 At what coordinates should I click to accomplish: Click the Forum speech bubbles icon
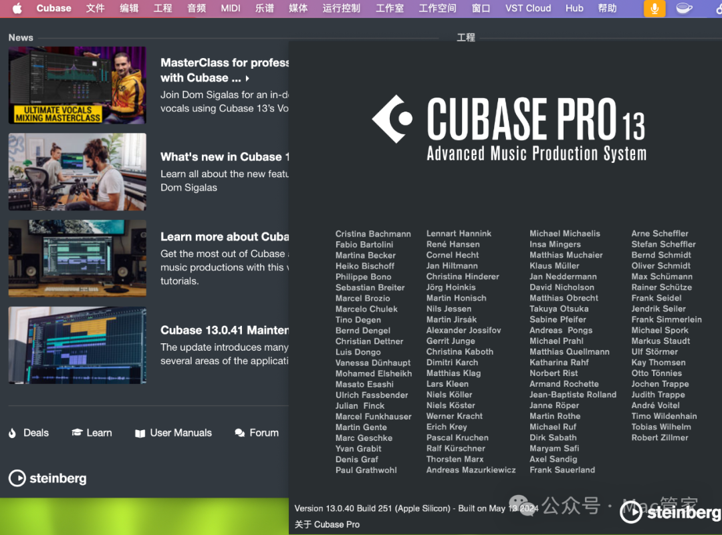coord(239,433)
